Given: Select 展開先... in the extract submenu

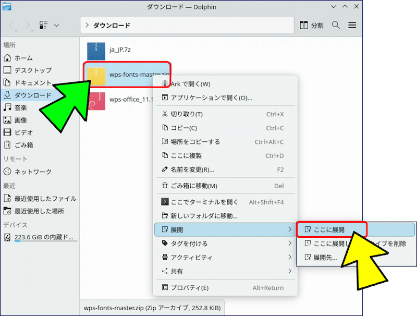Looking at the screenshot, I should (325, 257).
